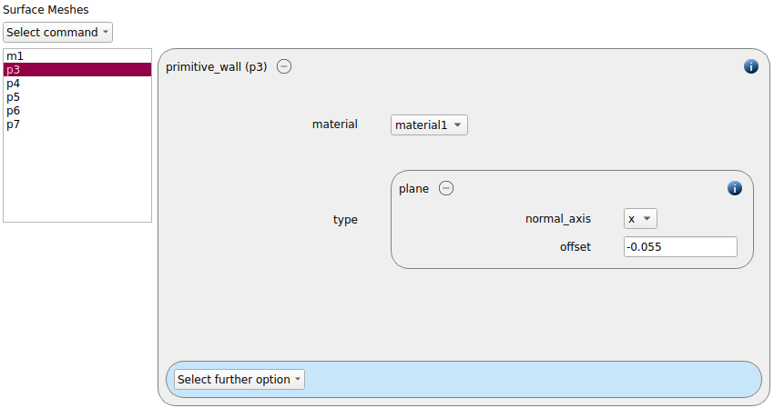Click the normal_axis label
The width and height of the screenshot is (774, 408).
tap(558, 219)
